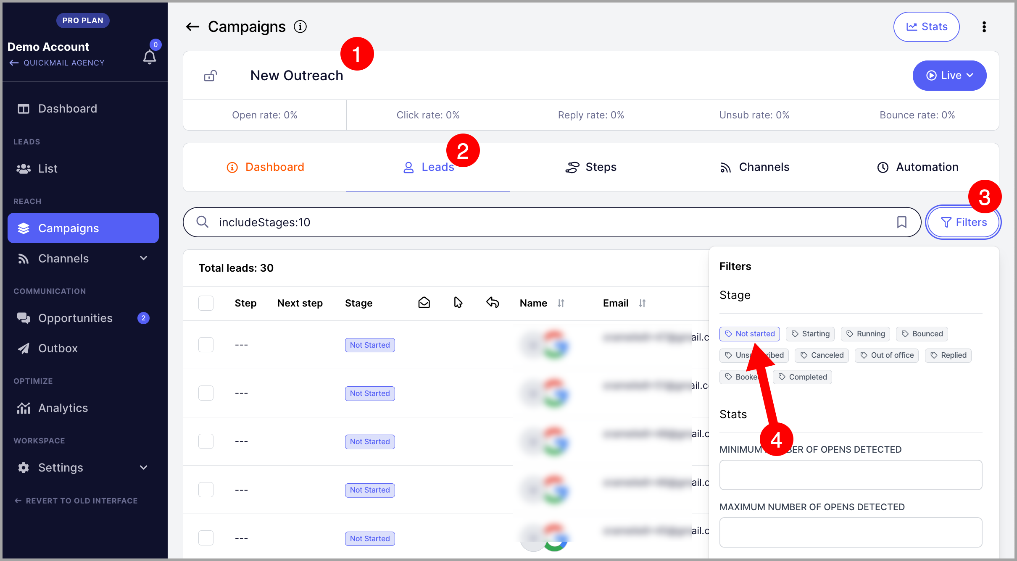
Task: Switch to the Channels tab
Action: pos(754,167)
